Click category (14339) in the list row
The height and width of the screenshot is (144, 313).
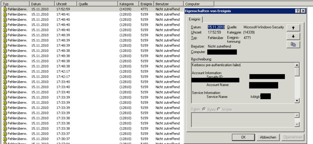point(125,9)
